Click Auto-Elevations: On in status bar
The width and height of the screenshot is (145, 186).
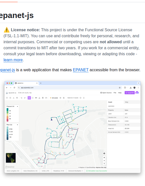coord(30,171)
